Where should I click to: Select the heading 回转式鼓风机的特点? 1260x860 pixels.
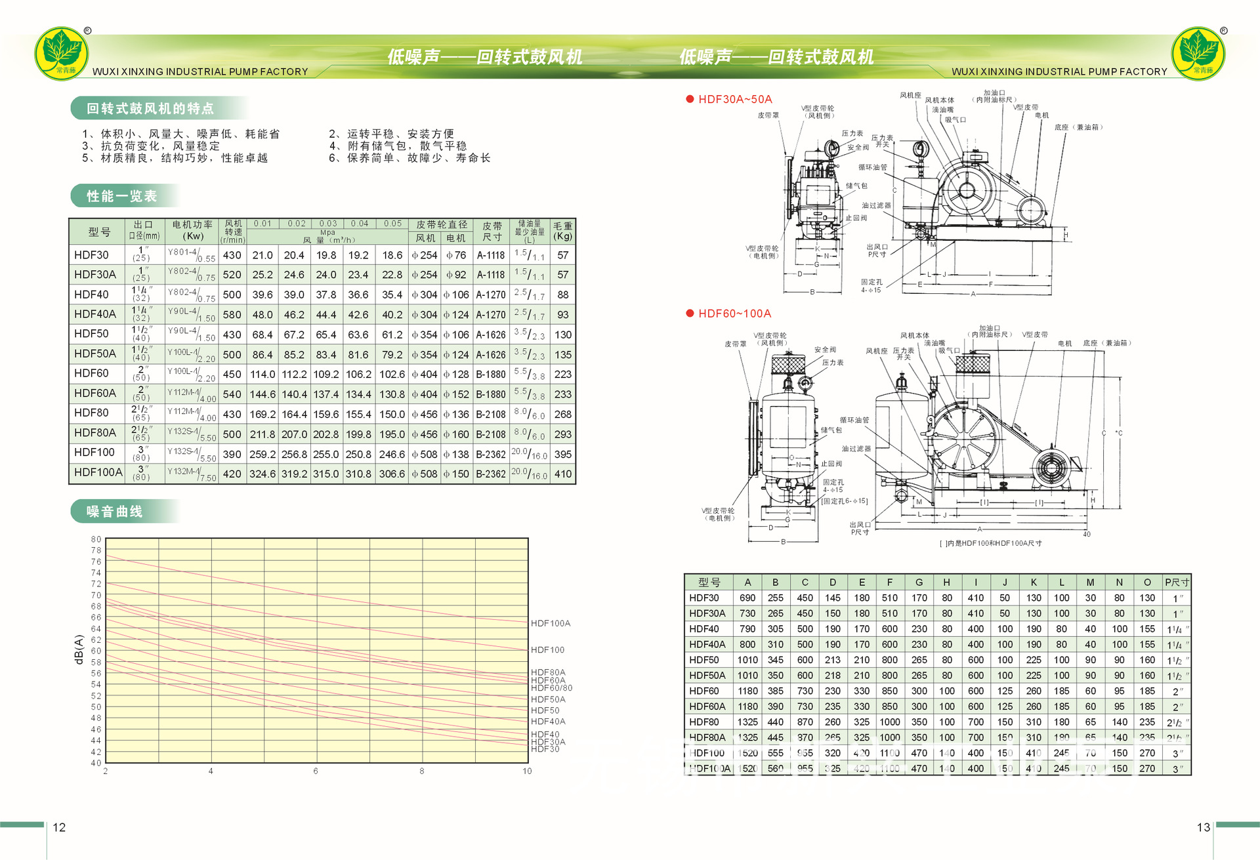click(x=150, y=108)
